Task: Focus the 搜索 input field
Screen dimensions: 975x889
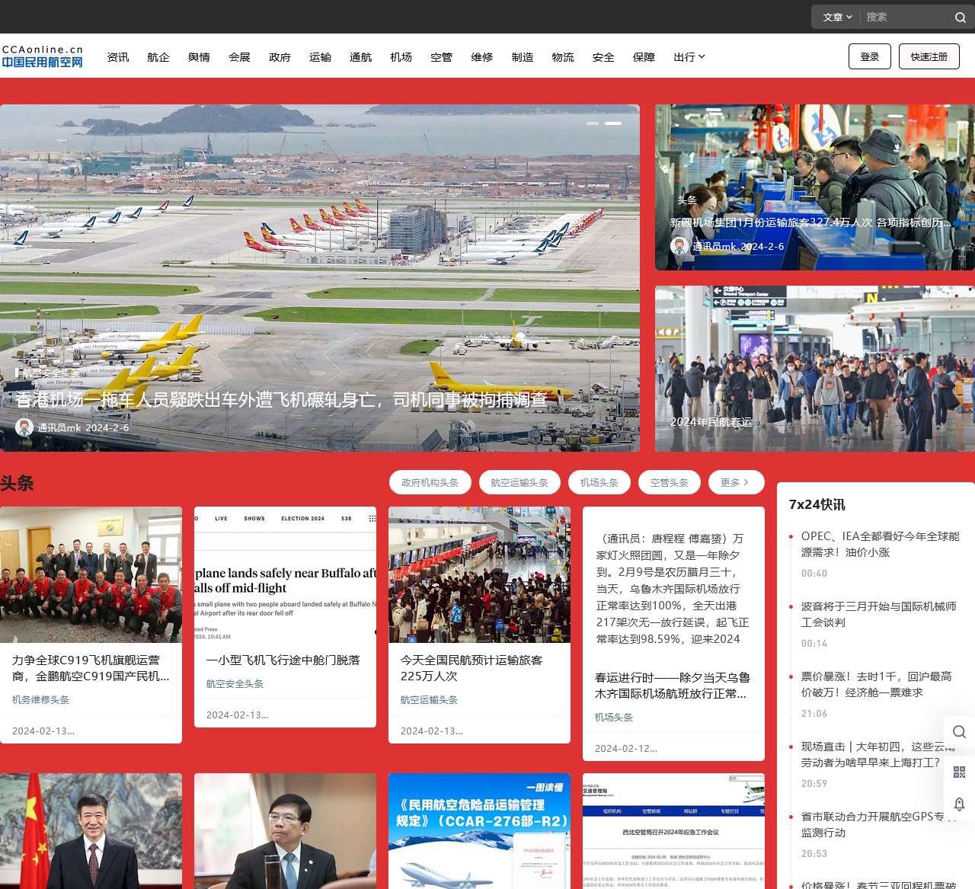Action: (x=906, y=17)
